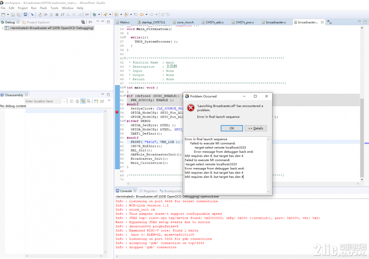Click the Back navigation arrow icon
The height and width of the screenshot is (259, 369).
142,15
